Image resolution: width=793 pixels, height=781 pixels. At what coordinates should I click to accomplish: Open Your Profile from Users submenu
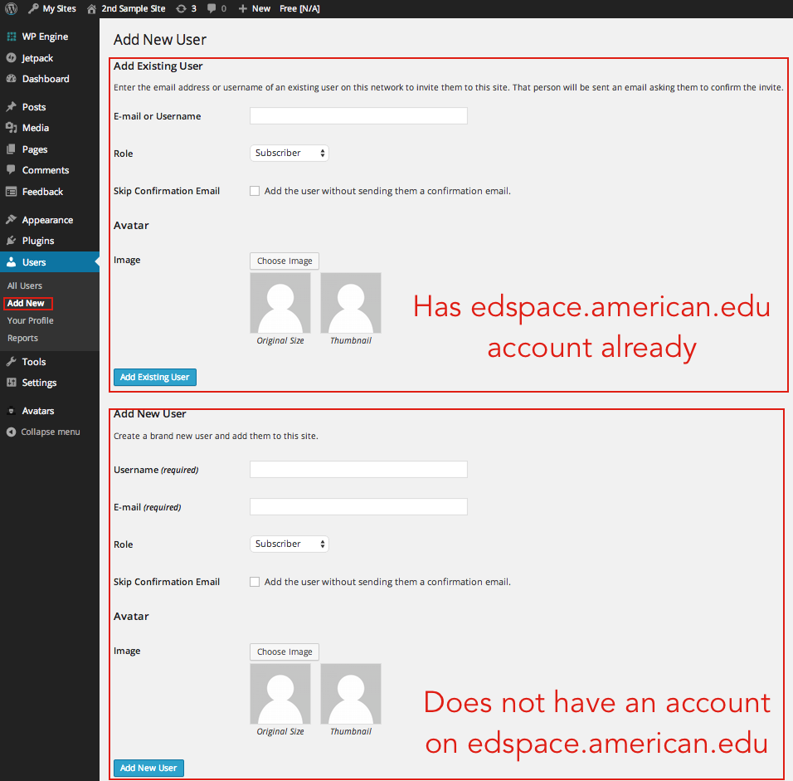pyautogui.click(x=30, y=320)
